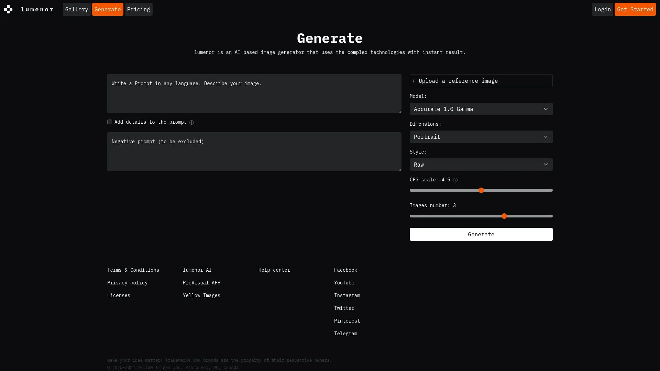
Task: Click the Generate button
Action: point(481,234)
